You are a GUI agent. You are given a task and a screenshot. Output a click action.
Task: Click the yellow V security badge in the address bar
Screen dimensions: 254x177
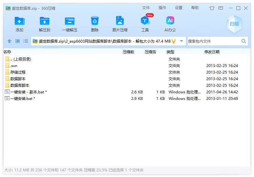pyautogui.click(x=174, y=41)
